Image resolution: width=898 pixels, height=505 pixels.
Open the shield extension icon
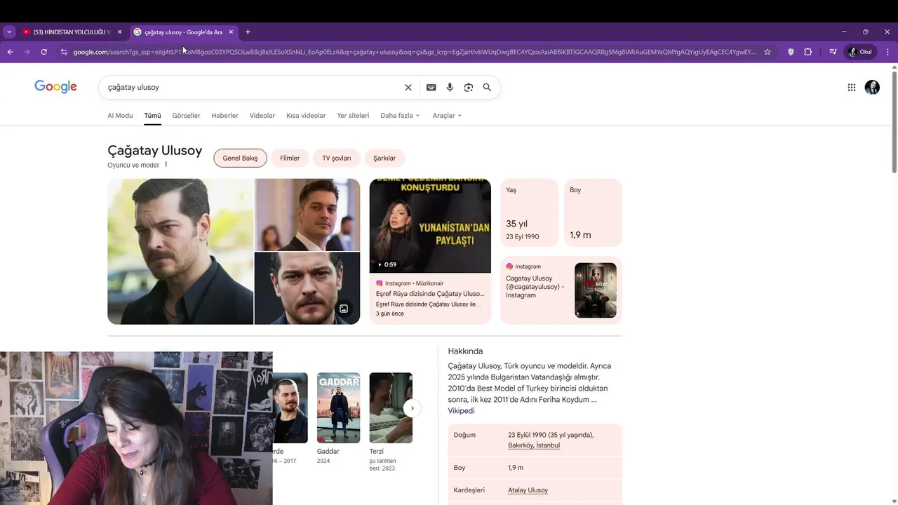[x=791, y=52]
